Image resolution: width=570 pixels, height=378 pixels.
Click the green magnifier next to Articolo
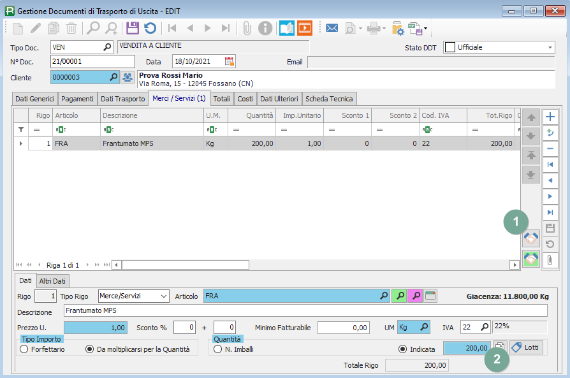tap(399, 296)
